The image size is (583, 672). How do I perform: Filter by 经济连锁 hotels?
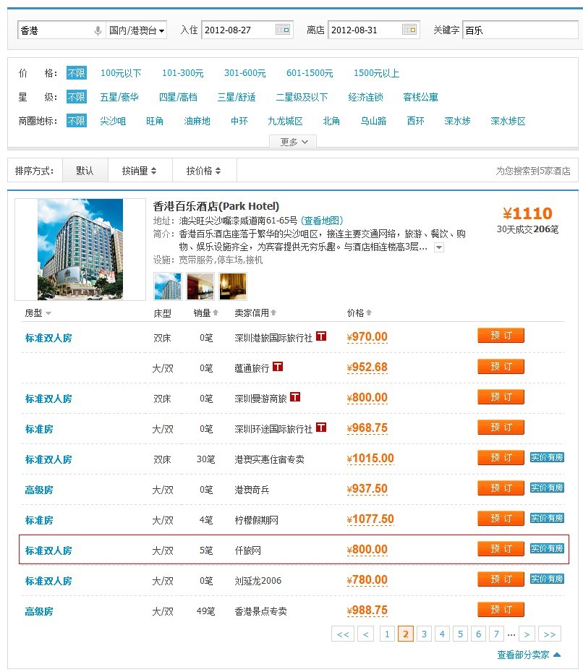(366, 97)
